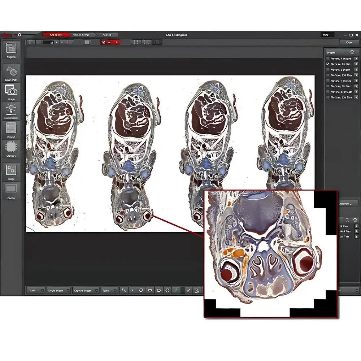This screenshot has height=361, width=361.
Task: Check the 'Preview, 1 Image' checkbox
Action: coord(328,70)
